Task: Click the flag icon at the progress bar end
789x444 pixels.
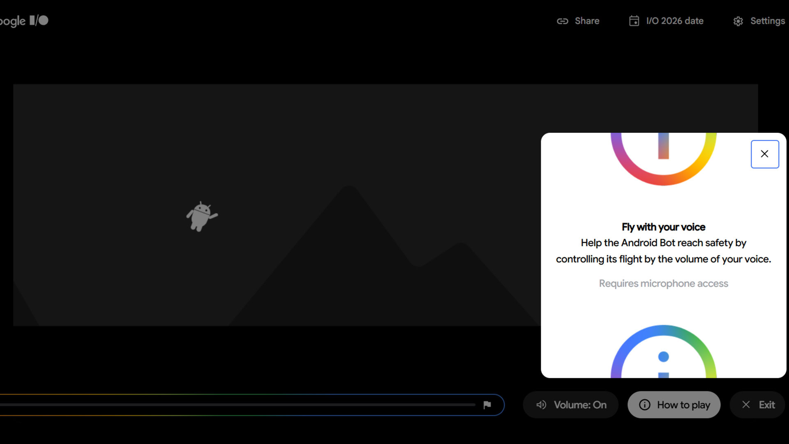Action: (x=487, y=405)
